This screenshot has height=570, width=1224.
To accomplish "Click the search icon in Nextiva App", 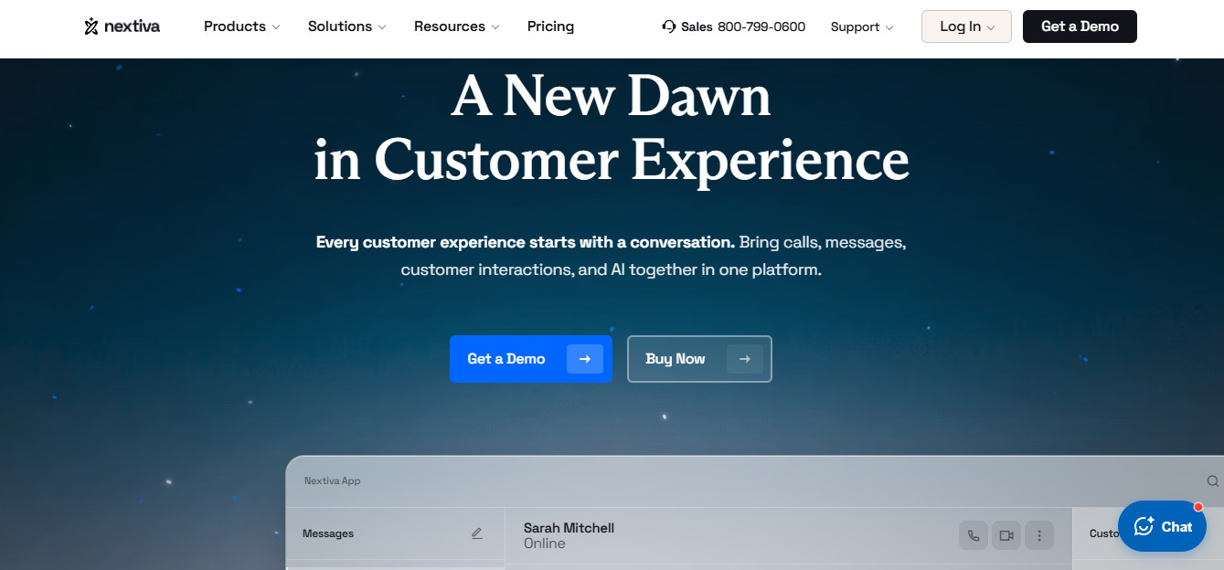I will click(x=1212, y=481).
